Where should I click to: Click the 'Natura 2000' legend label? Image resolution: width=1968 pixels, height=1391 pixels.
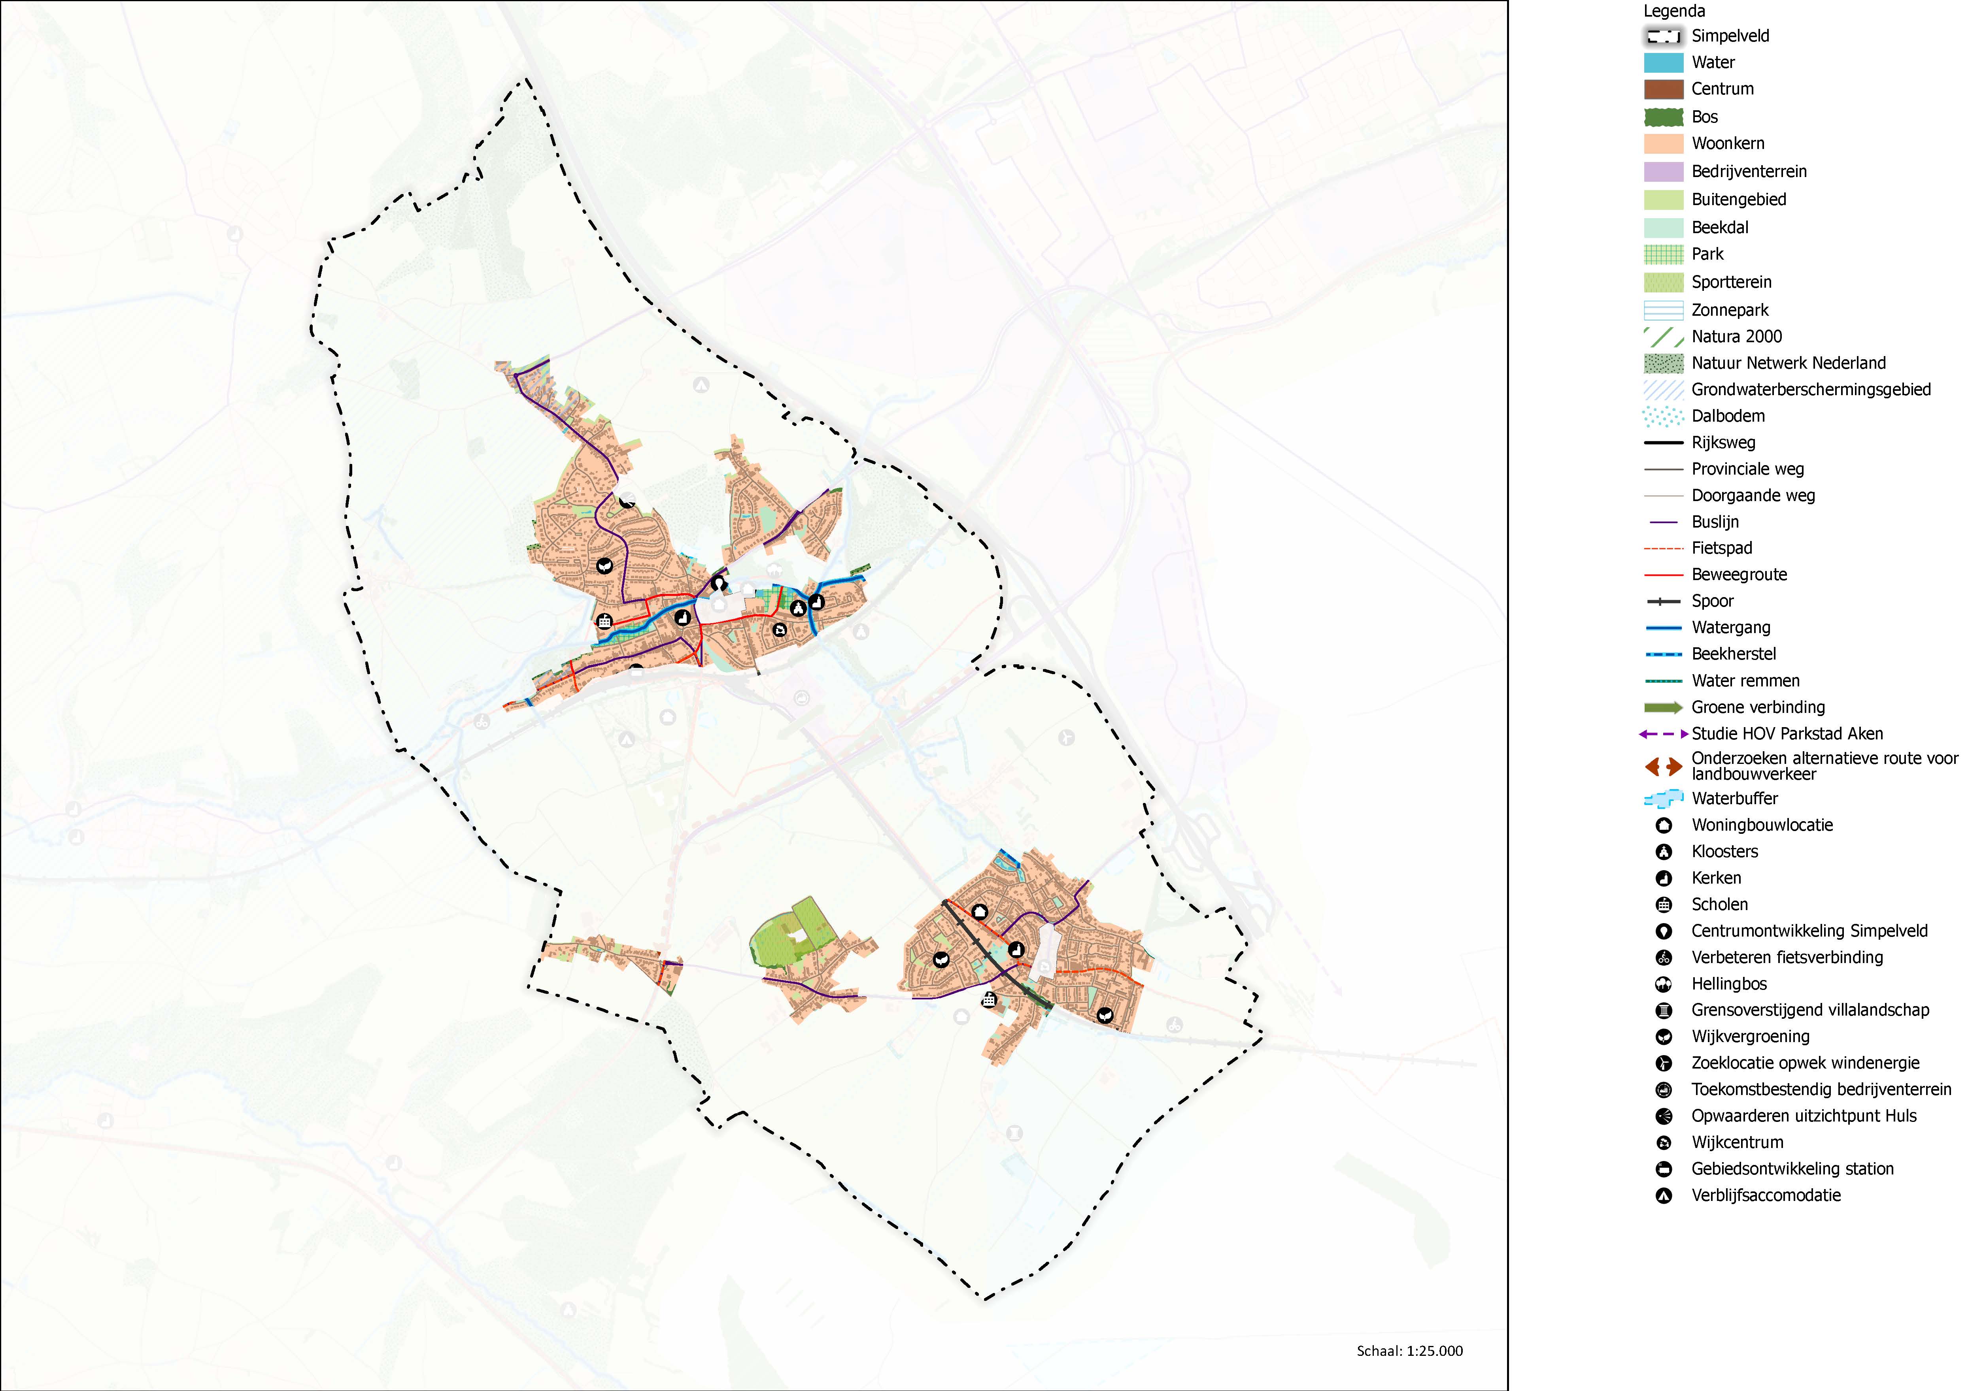pyautogui.click(x=1737, y=337)
